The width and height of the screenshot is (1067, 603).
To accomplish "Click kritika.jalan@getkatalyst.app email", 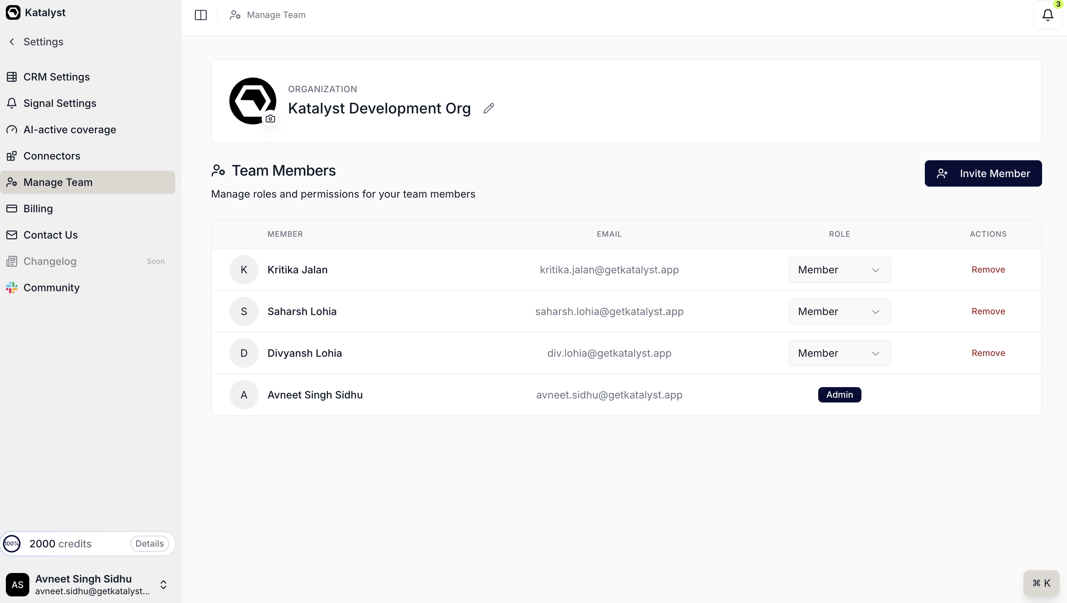I will (609, 270).
